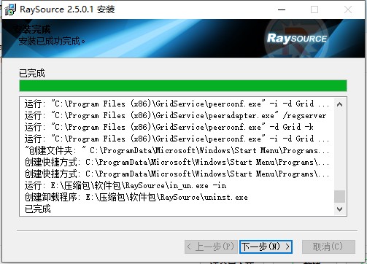Select the last log line 已完成
This screenshot has width=367, height=264.
click(38, 209)
